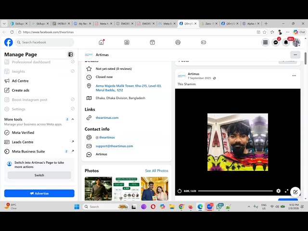This screenshot has width=308, height=231.
Task: Open the video settings gear icon
Action: [278, 191]
